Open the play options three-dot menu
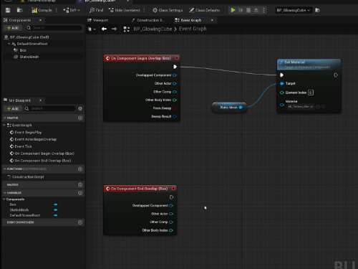358x269 pixels. click(x=264, y=10)
